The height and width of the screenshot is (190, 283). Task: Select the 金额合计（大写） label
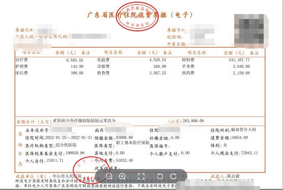34,122
